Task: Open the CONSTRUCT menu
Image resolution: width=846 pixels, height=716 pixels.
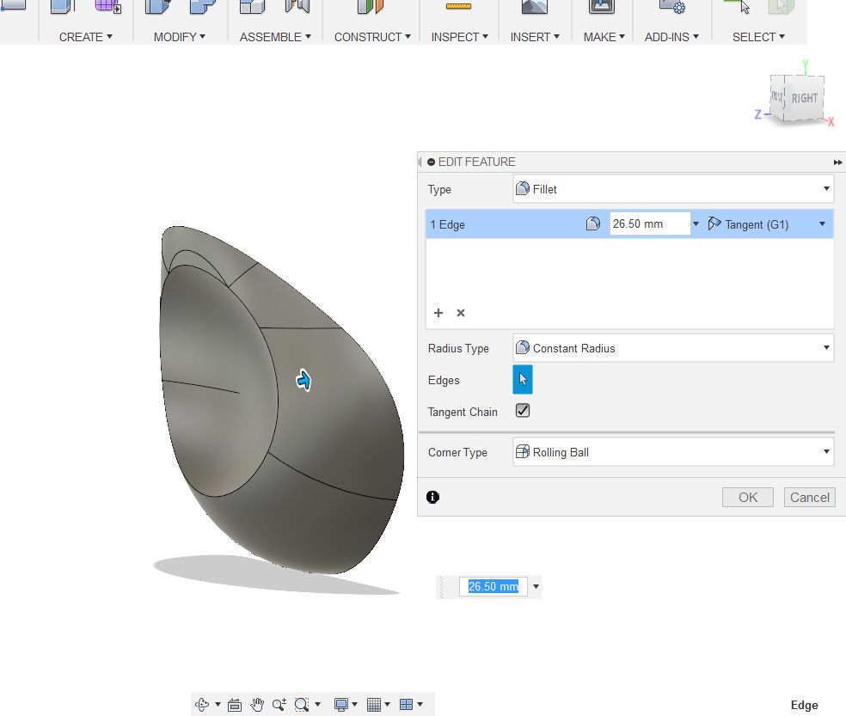Action: coord(372,37)
